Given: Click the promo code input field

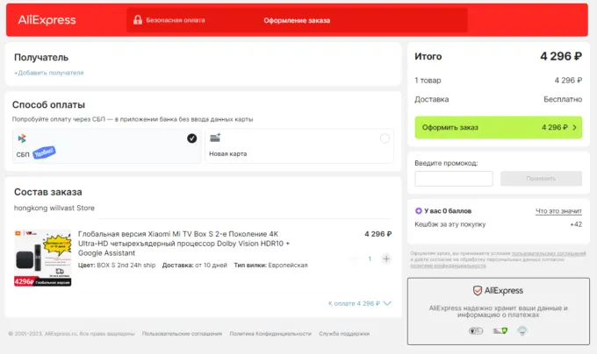Looking at the screenshot, I should 453,178.
